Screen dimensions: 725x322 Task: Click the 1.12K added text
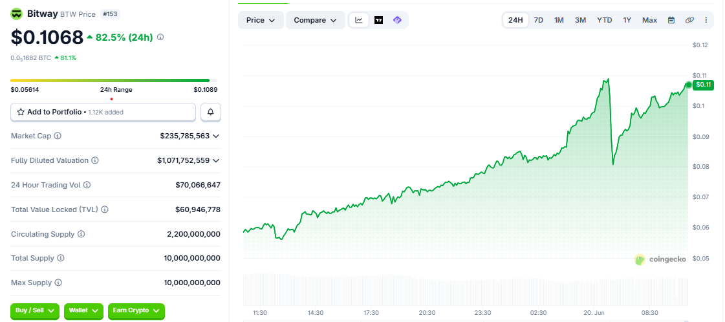coord(106,112)
